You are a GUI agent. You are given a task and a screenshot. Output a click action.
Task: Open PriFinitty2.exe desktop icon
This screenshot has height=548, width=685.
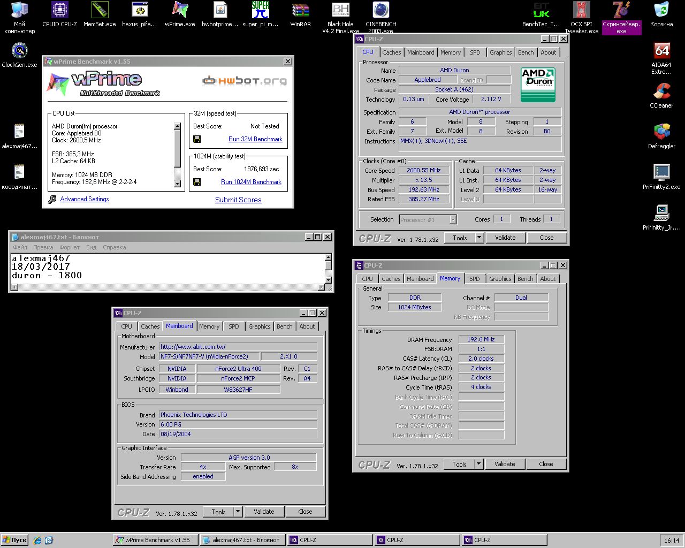[x=661, y=177]
